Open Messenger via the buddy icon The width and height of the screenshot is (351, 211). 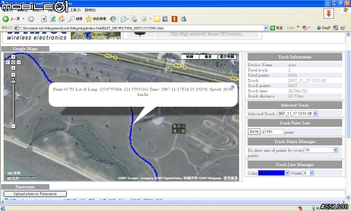183,19
